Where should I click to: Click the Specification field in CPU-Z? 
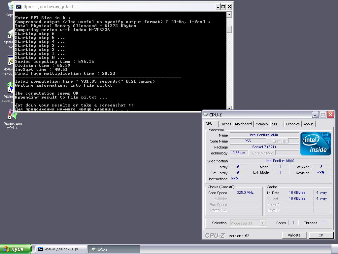(x=280, y=161)
